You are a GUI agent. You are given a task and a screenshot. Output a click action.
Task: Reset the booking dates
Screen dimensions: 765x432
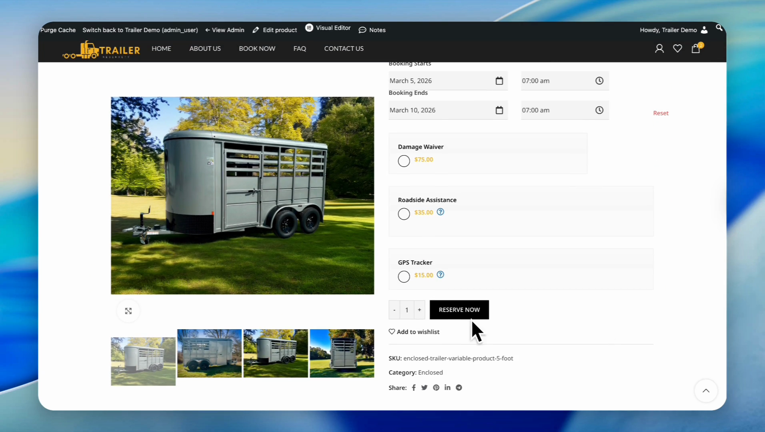coord(661,113)
